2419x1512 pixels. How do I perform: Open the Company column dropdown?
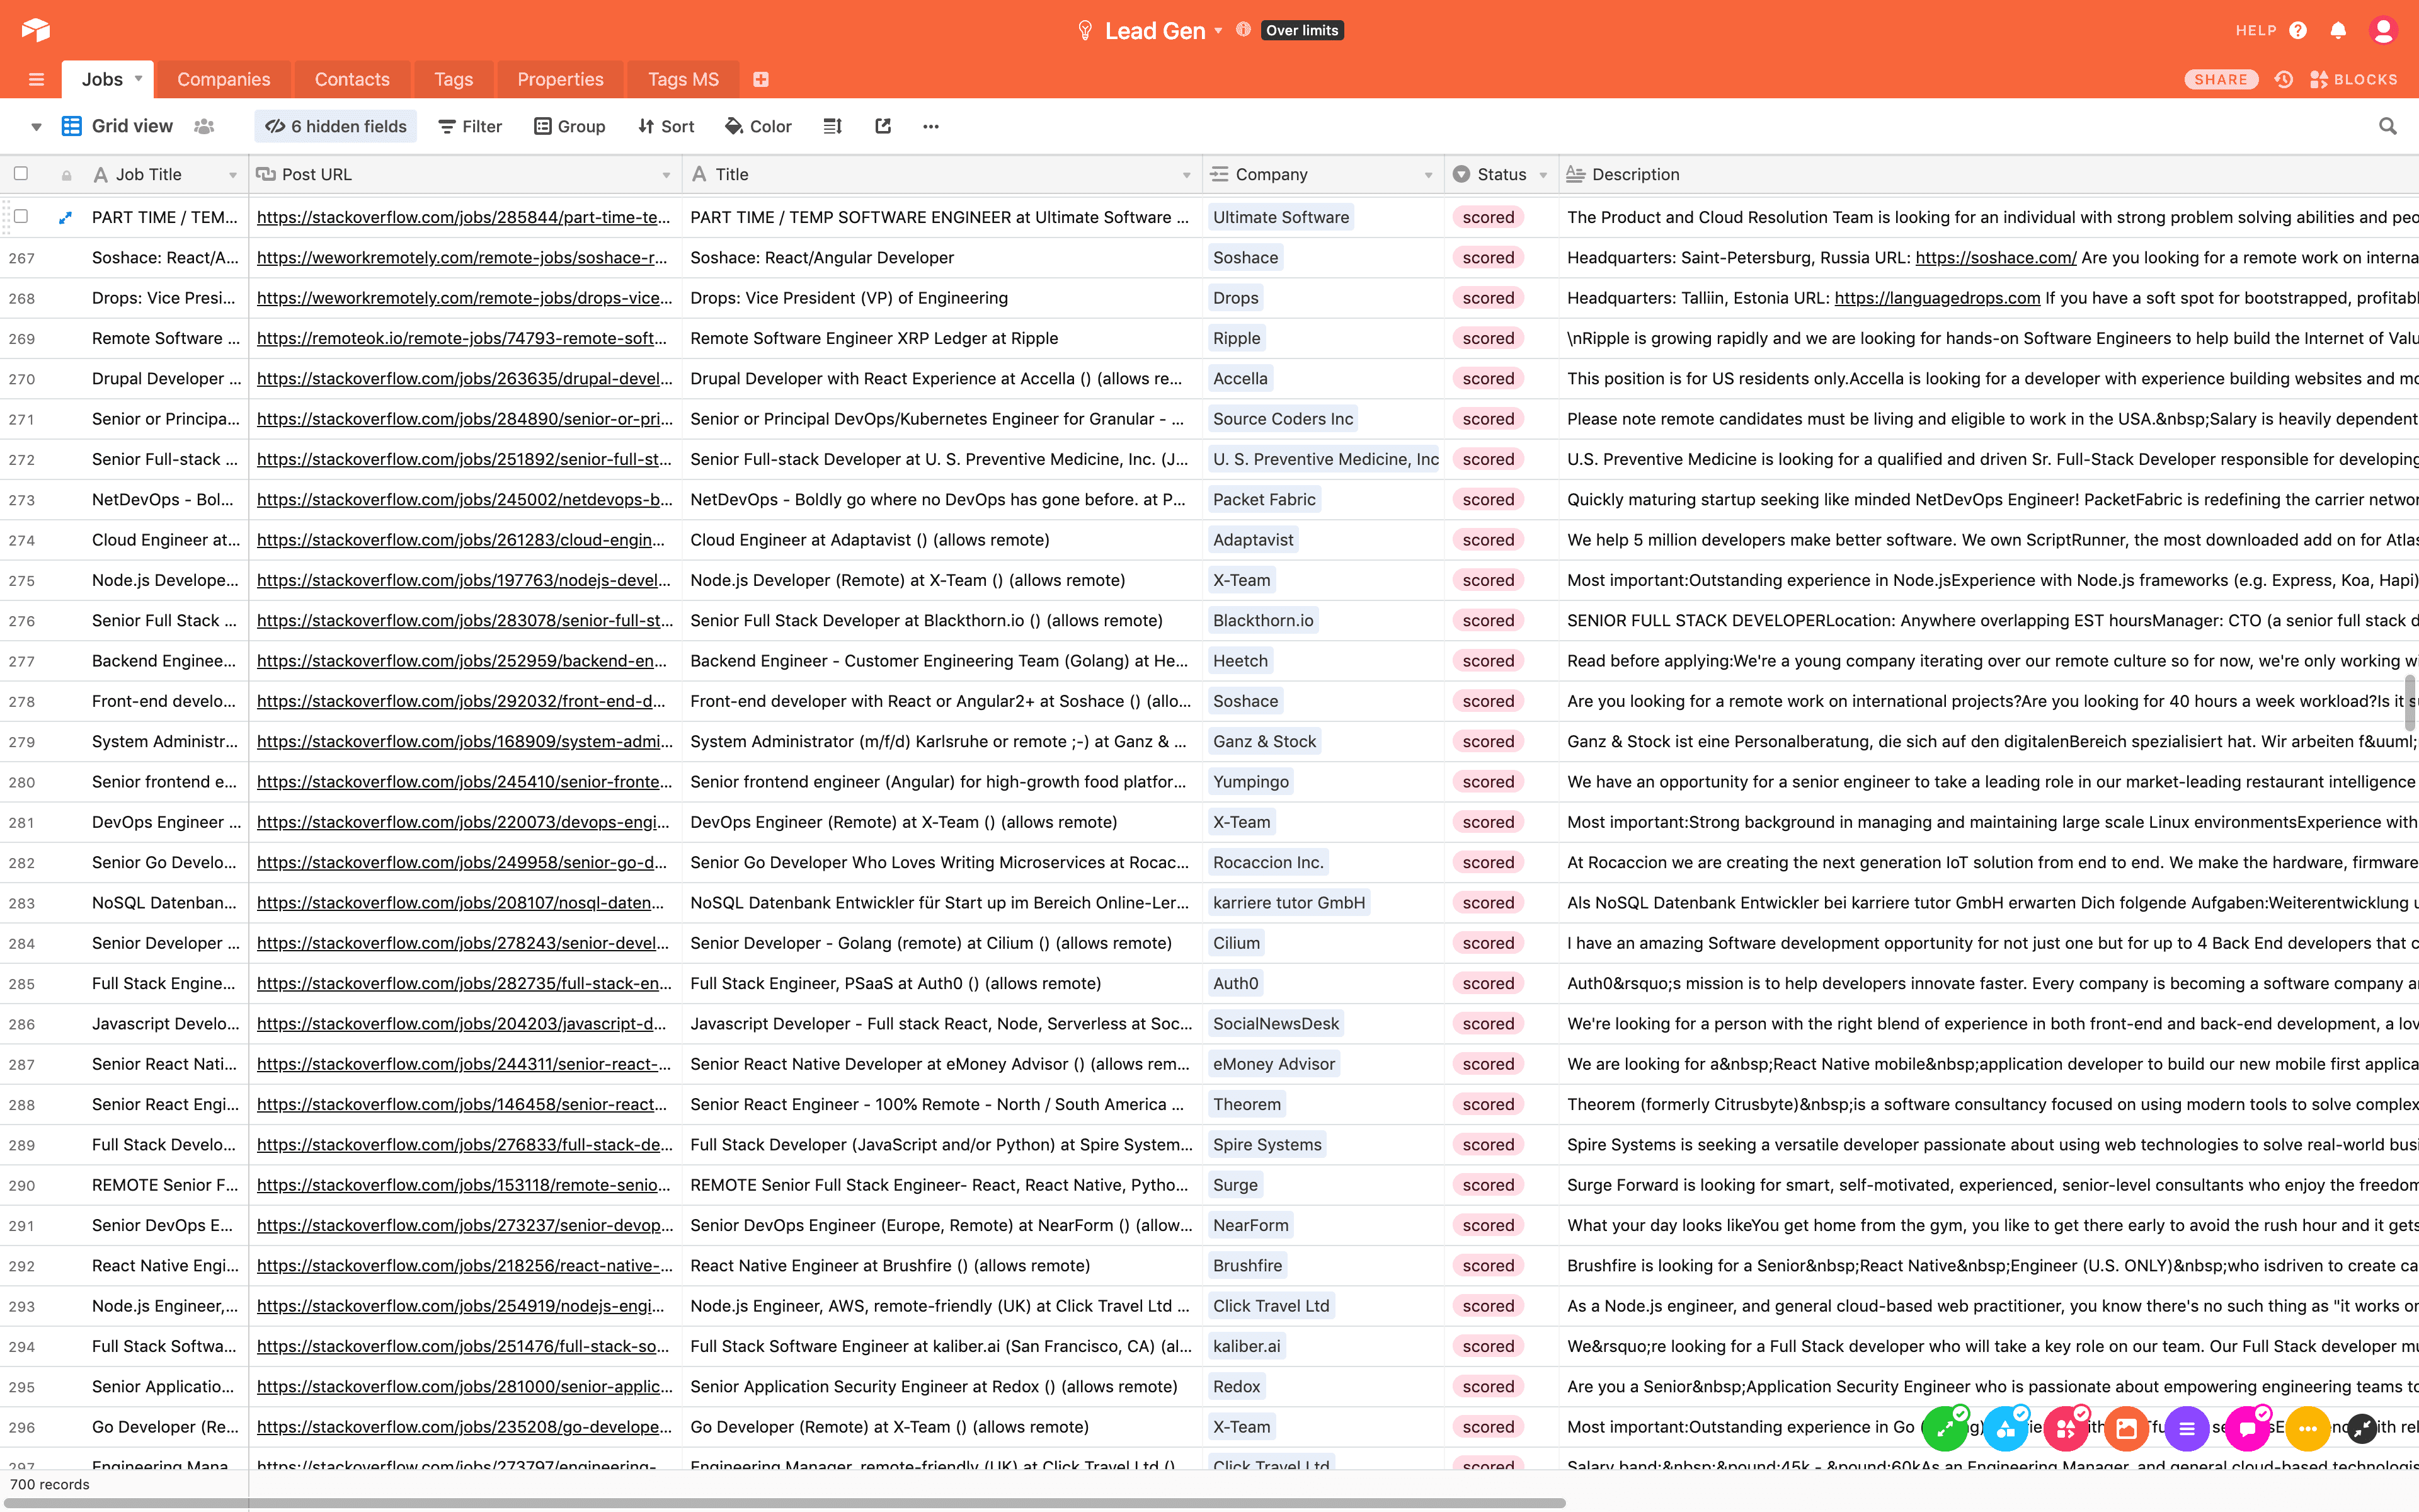[1429, 175]
